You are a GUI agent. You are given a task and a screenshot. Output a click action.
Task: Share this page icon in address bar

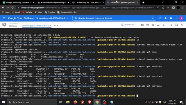[163, 8]
